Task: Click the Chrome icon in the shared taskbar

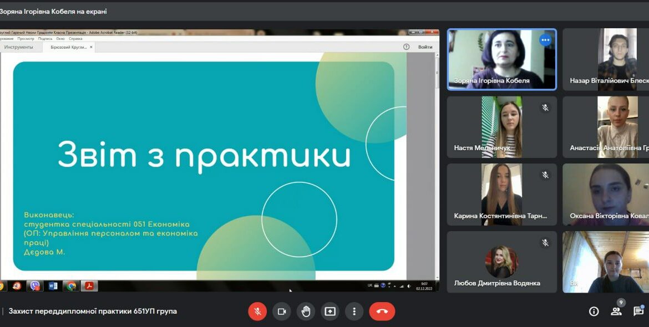Action: tap(71, 285)
